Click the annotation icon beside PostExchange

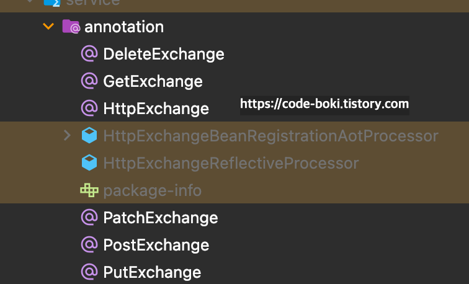pos(89,244)
